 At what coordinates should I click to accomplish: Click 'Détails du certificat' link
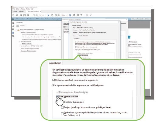[x=27, y=44]
